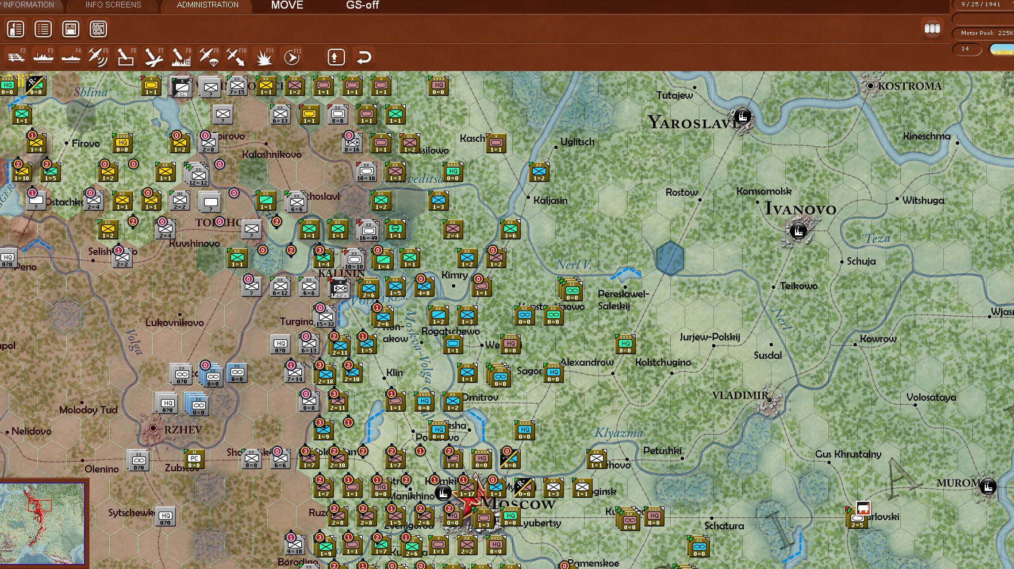The width and height of the screenshot is (1014, 569).
Task: Open the maze-like preferences icon
Action: point(98,29)
